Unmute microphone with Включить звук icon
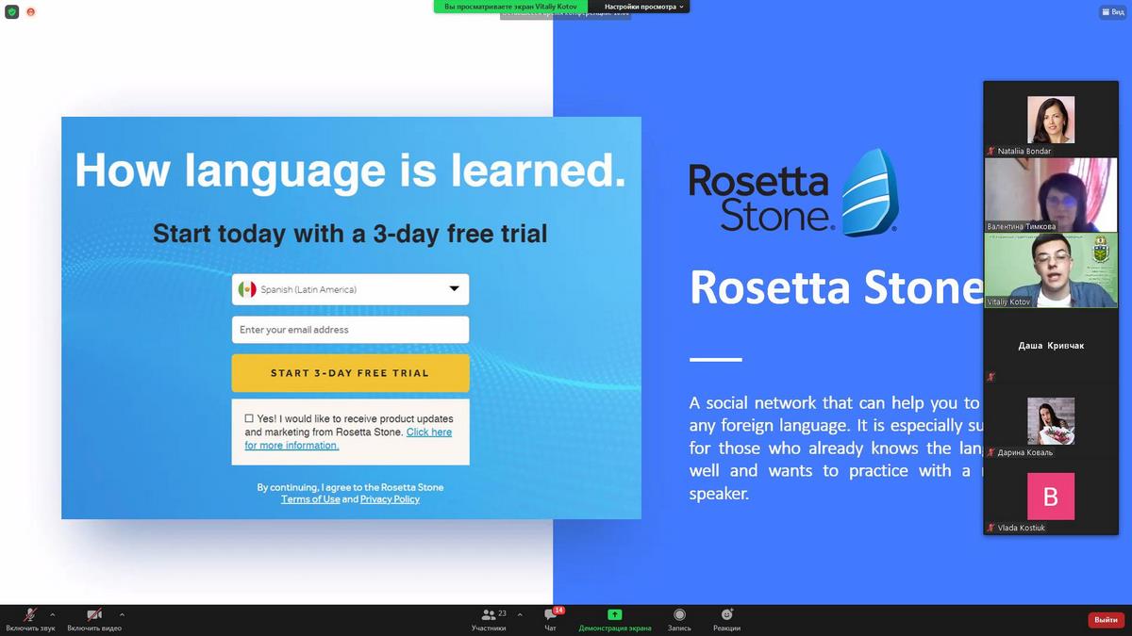Image resolution: width=1132 pixels, height=636 pixels. (x=30, y=614)
